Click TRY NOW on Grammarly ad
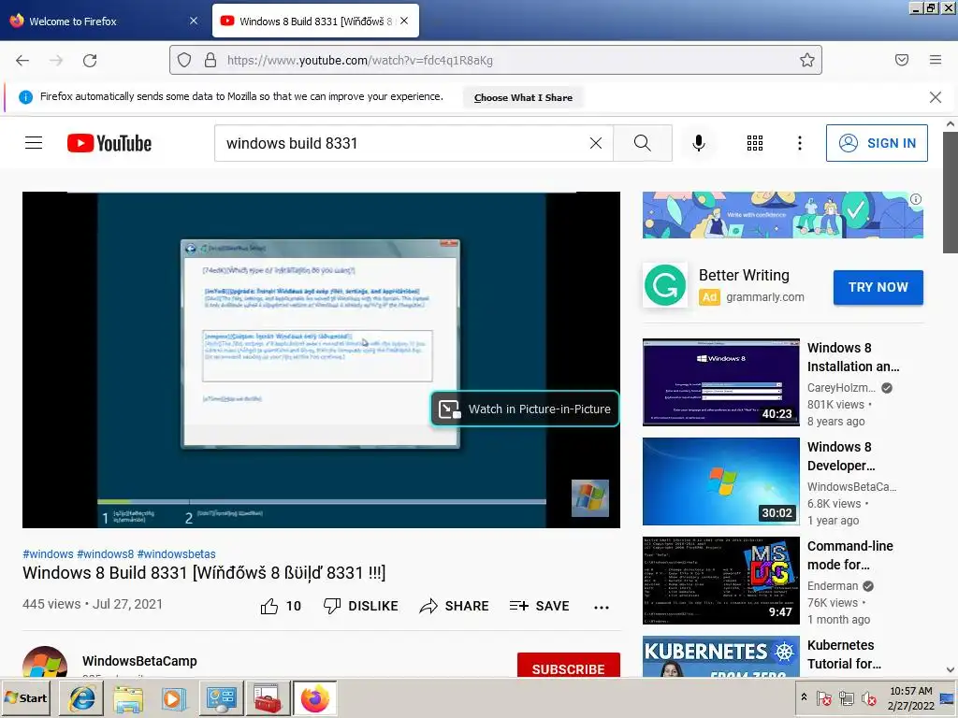The height and width of the screenshot is (718, 958). click(x=878, y=287)
